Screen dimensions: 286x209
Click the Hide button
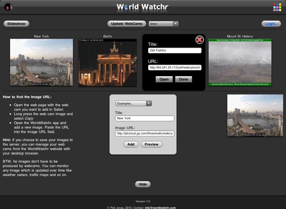click(143, 184)
